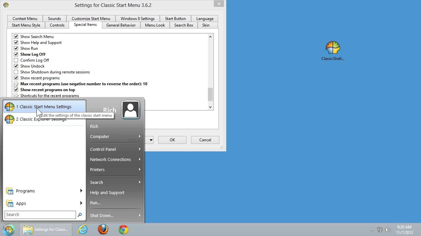Open the General Behavior tab
This screenshot has height=236, width=421.
tap(121, 25)
